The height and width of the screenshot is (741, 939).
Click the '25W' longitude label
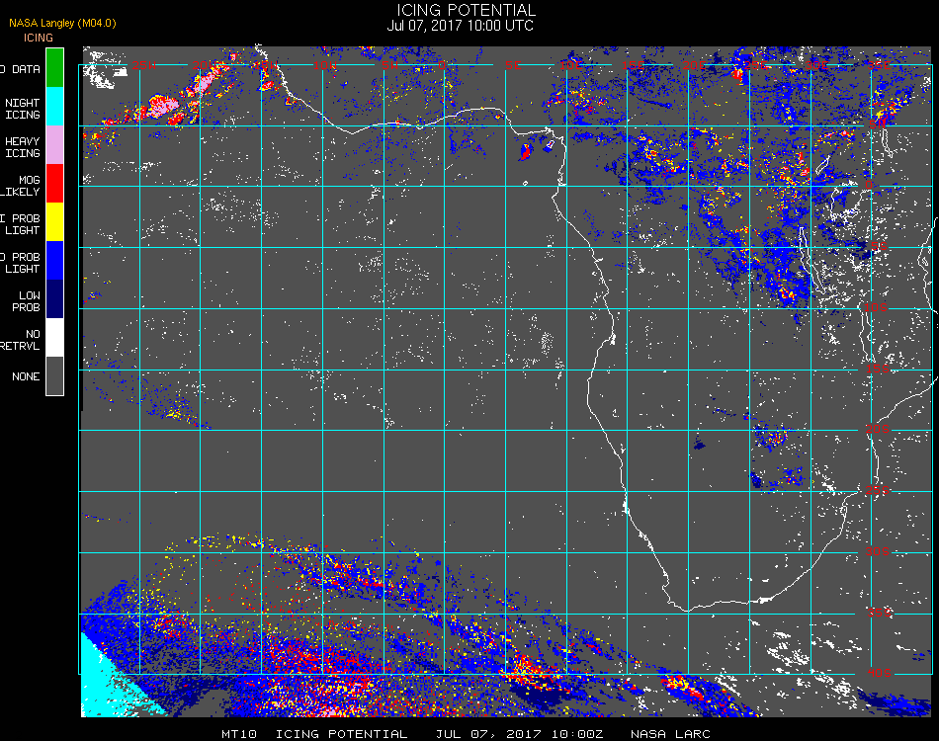click(143, 65)
